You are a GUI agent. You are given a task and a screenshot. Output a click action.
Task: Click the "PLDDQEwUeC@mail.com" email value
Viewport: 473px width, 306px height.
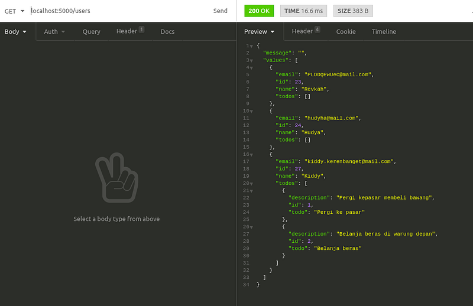point(338,75)
